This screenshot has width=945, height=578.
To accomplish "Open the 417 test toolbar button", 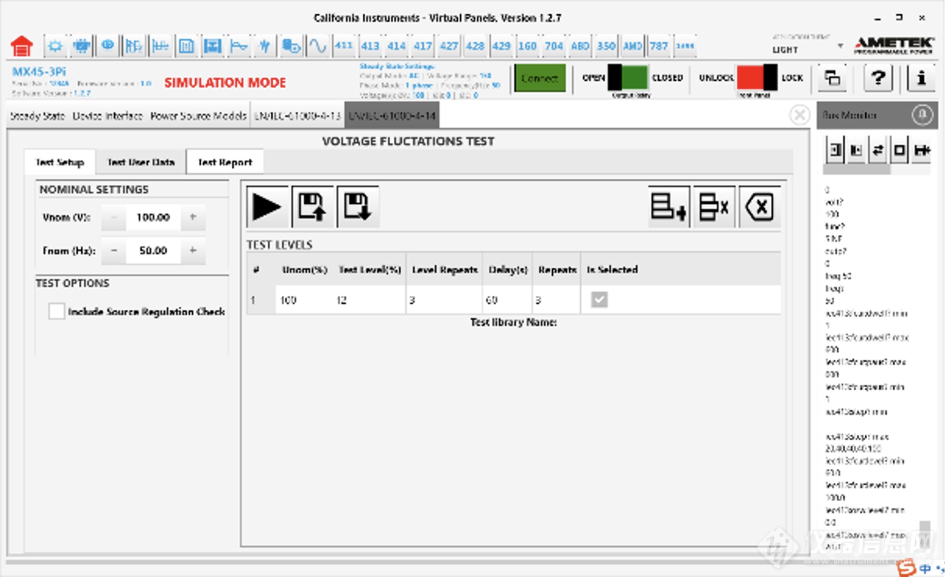I will coord(422,46).
